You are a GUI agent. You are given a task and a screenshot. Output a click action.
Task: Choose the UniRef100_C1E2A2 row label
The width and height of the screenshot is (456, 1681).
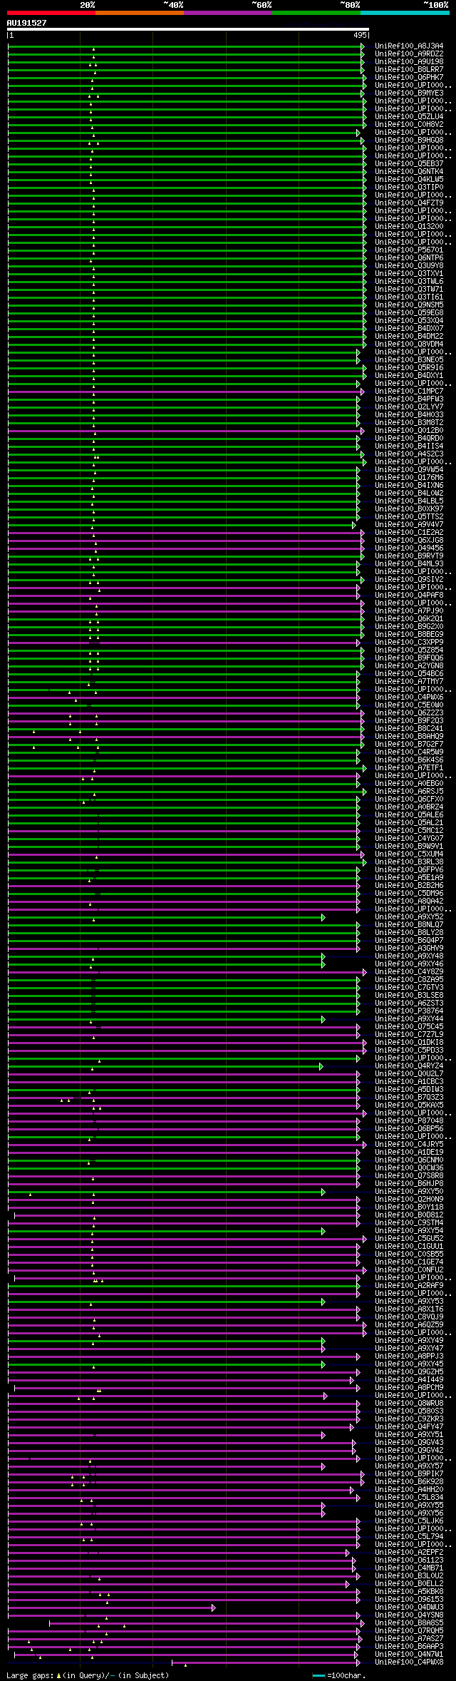[409, 532]
